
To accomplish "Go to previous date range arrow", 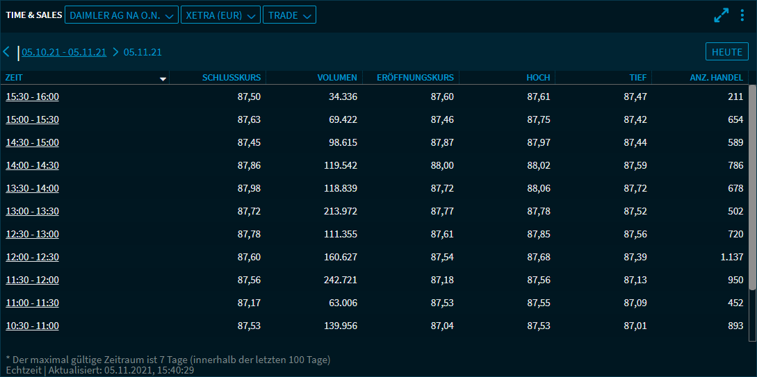I will (x=6, y=51).
